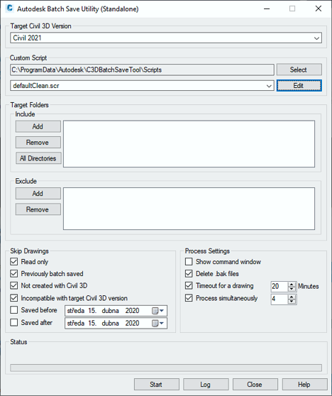Screen dimensions: 332x396
Task: Open calendar icon for Saved before date
Action: pyautogui.click(x=157, y=311)
